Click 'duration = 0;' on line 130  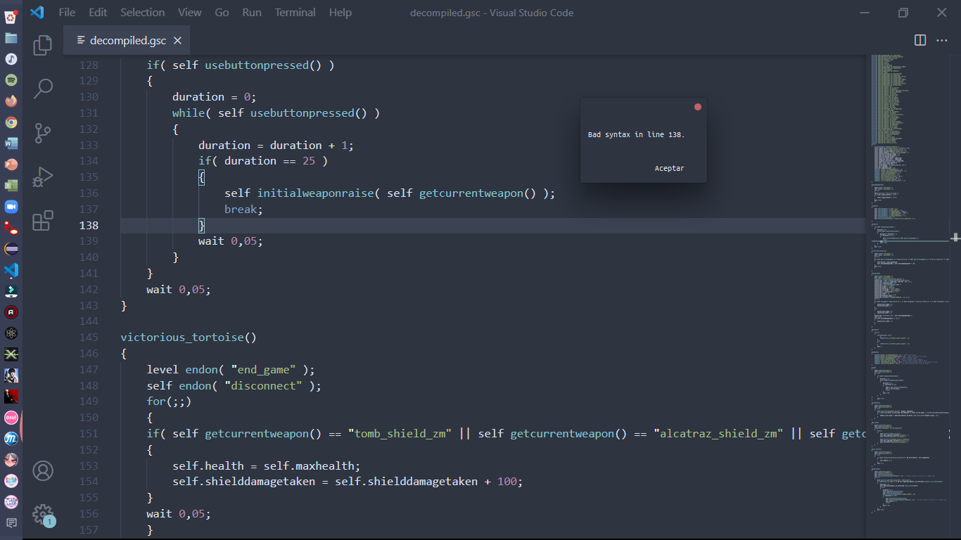click(x=215, y=97)
